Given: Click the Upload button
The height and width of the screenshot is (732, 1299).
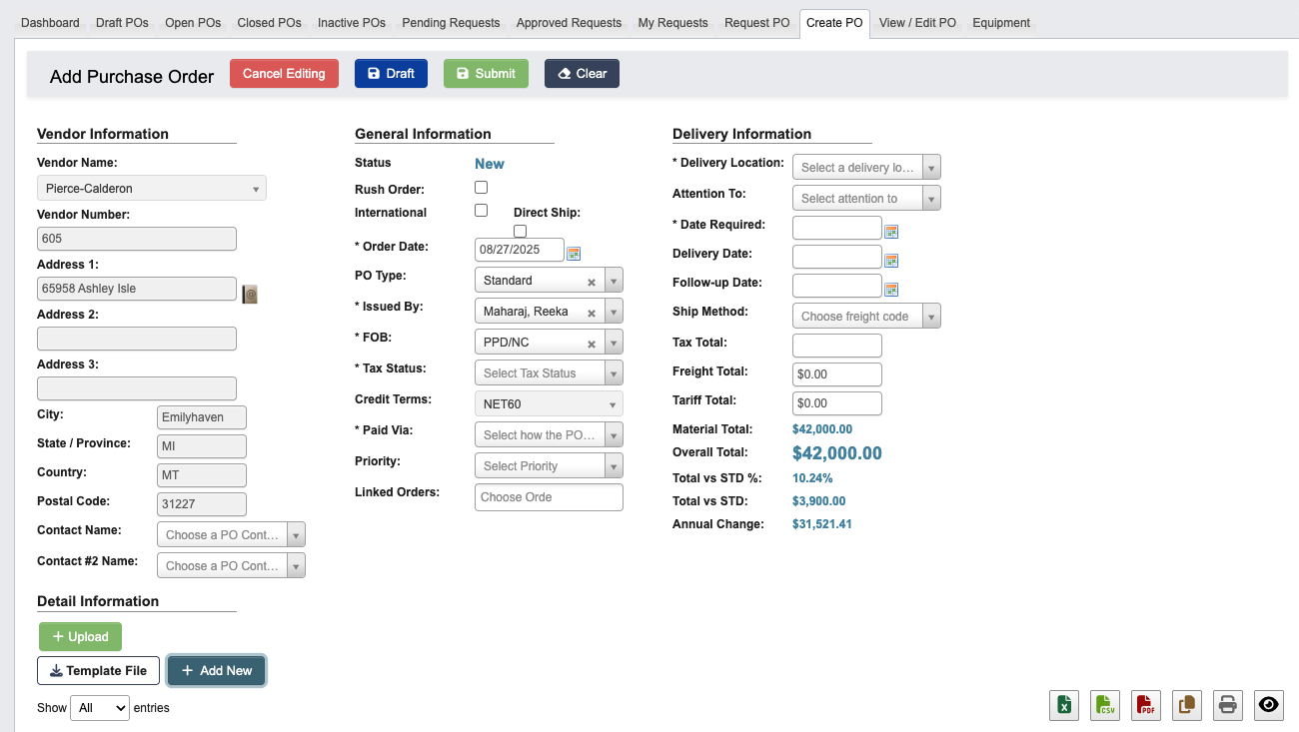Looking at the screenshot, I should [80, 637].
